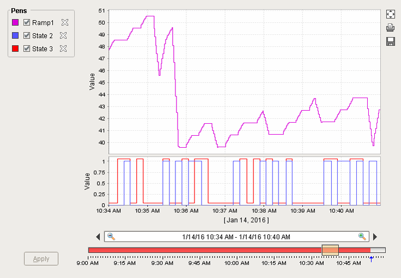Image resolution: width=401 pixels, height=278 pixels.
Task: Uncheck the Ramp1 pen checkbox
Action: [x=26, y=22]
